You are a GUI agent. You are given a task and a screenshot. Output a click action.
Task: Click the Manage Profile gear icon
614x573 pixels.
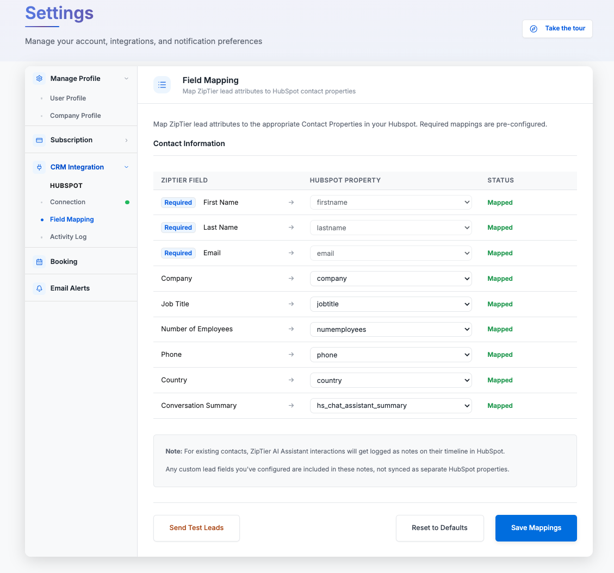[x=39, y=79]
